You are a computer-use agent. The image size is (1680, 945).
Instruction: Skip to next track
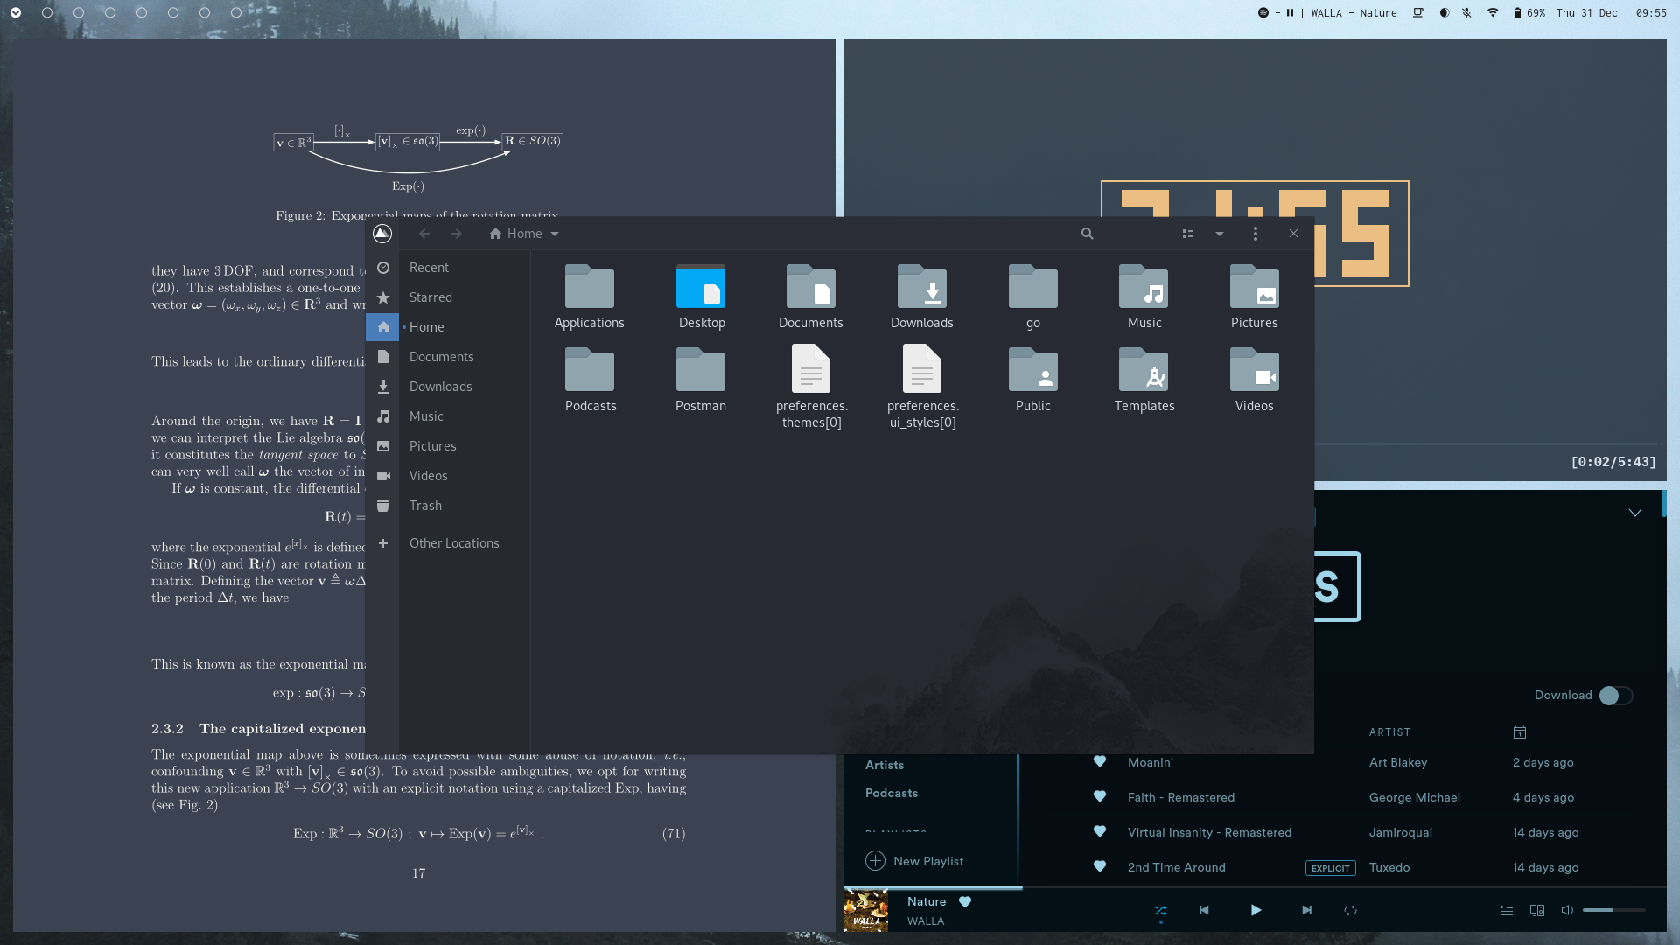coord(1306,910)
